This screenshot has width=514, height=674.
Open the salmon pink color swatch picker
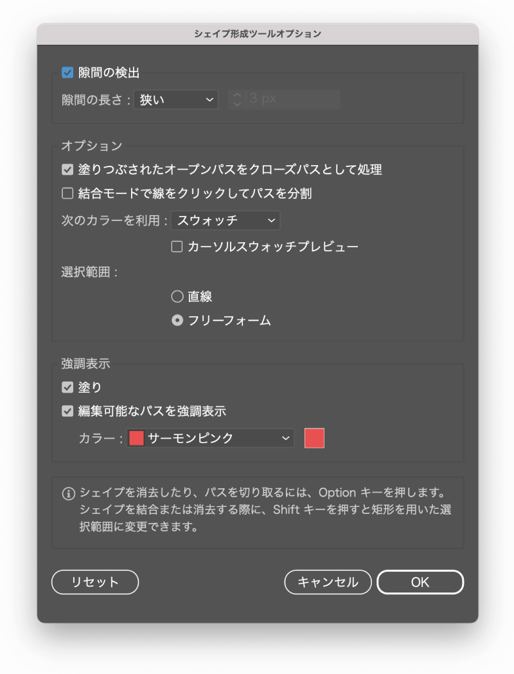315,438
